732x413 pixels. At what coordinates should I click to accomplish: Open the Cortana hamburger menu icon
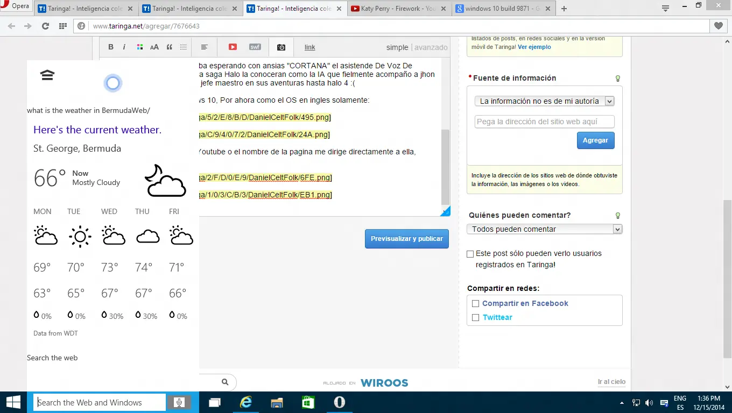[47, 75]
